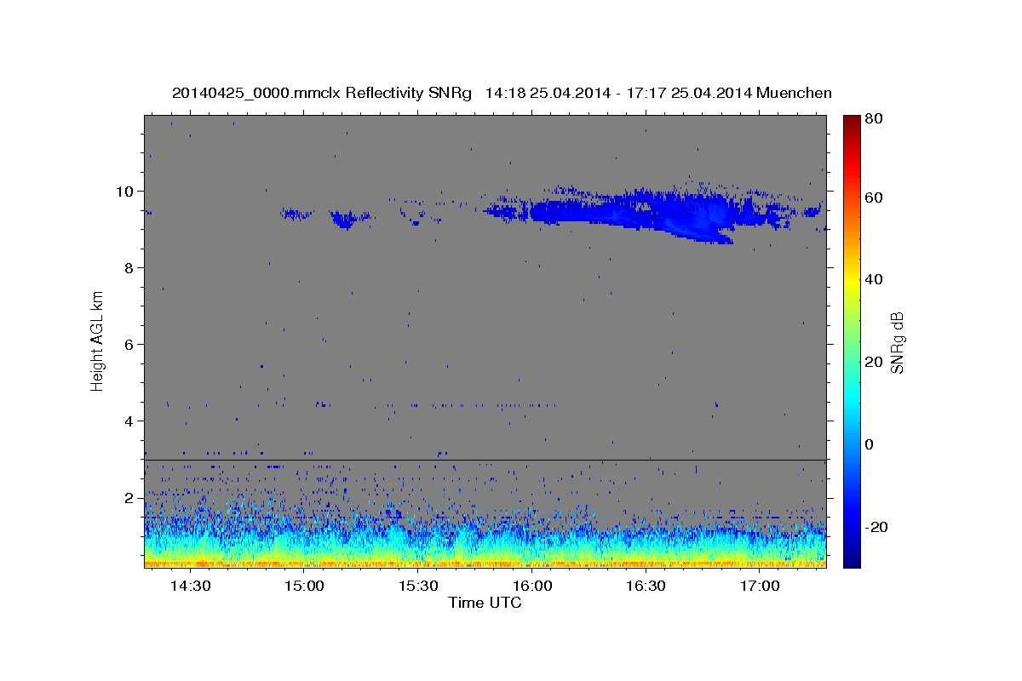Click the colorbar value 40
Image resolution: width=1022 pixels, height=681 pixels.
click(875, 279)
